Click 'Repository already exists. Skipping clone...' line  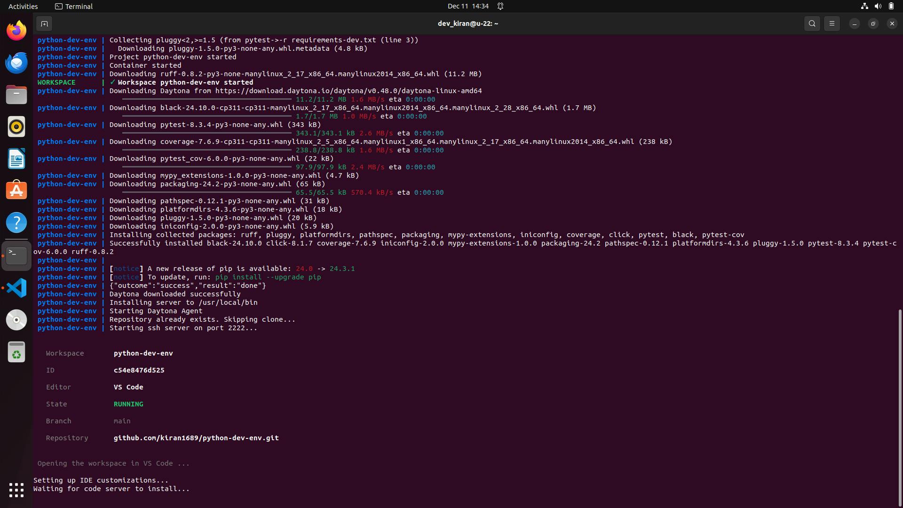(202, 319)
